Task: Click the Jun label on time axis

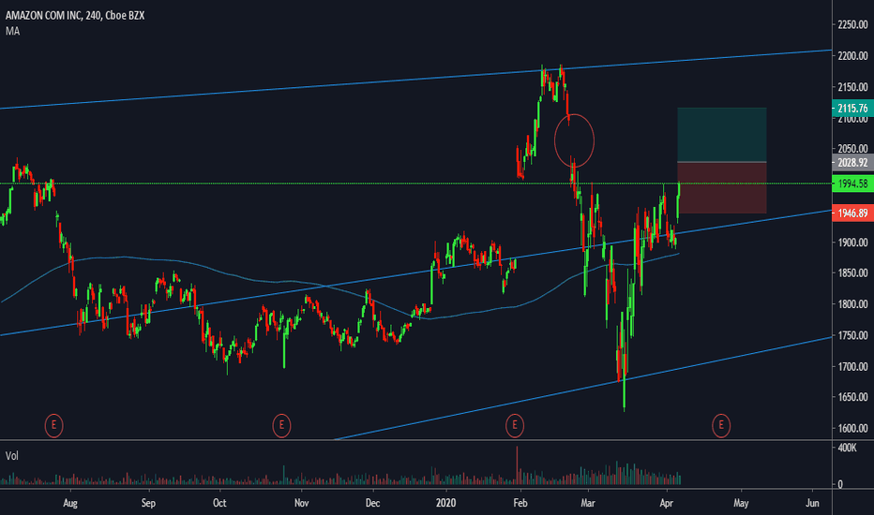Action: pos(813,504)
